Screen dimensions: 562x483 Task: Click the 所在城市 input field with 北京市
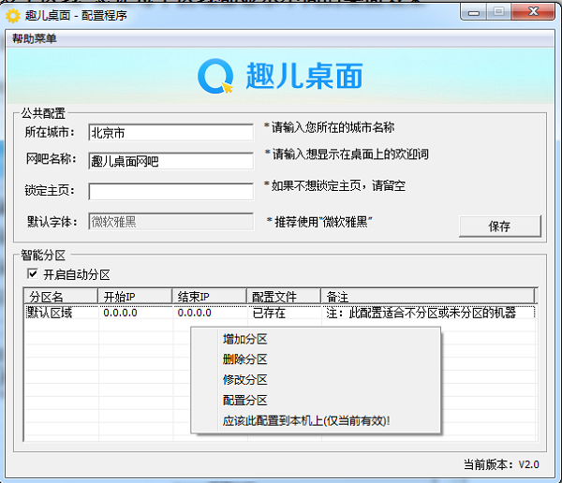coord(171,133)
